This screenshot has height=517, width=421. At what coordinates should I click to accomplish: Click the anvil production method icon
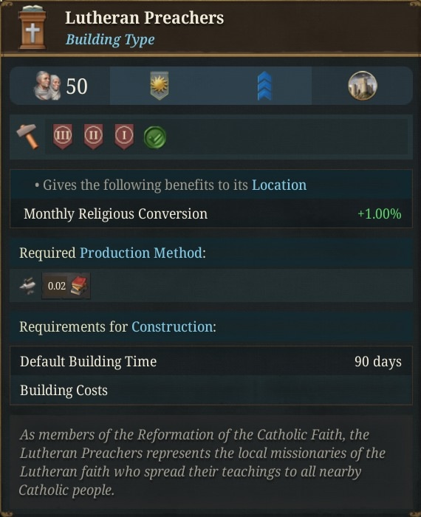pyautogui.click(x=27, y=286)
